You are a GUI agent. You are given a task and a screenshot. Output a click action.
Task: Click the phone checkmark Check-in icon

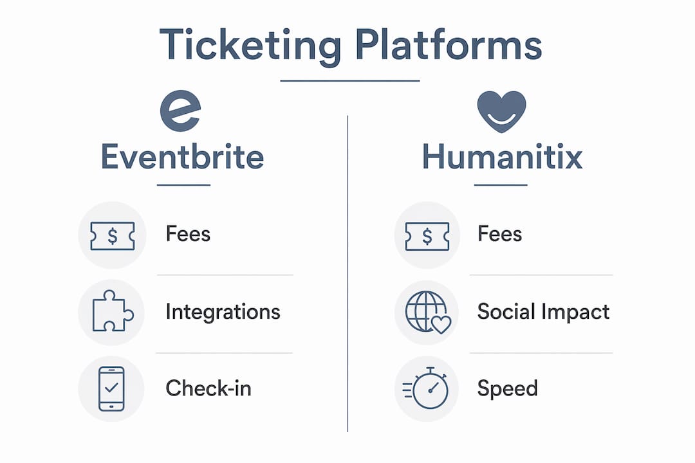tap(111, 388)
